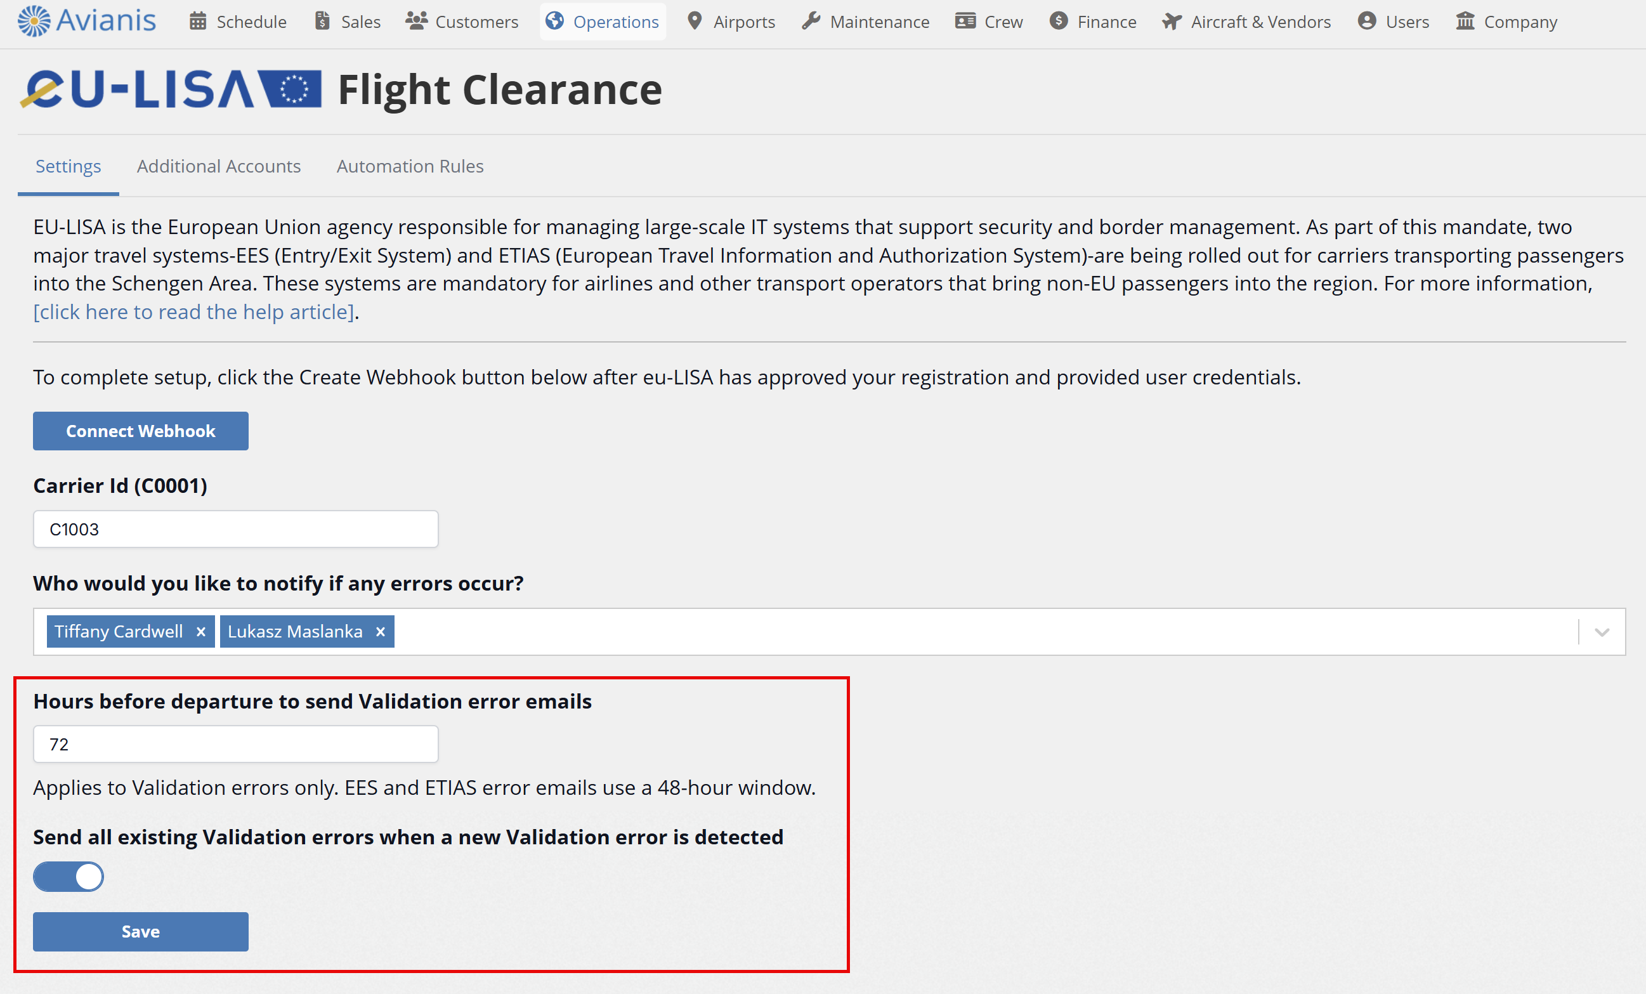Click the Finance dollar coin icon
The image size is (1646, 994).
[x=1058, y=22]
